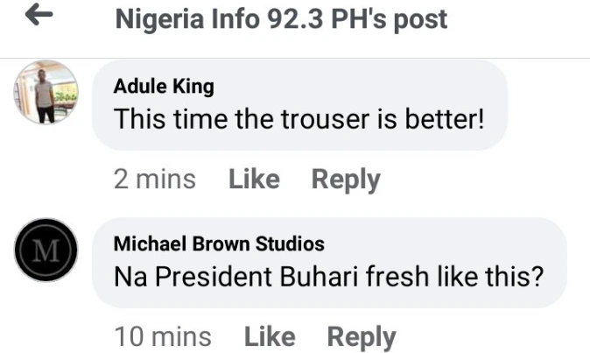The width and height of the screenshot is (590, 353).
Task: Click the "2 mins" timestamp
Action: pyautogui.click(x=155, y=180)
